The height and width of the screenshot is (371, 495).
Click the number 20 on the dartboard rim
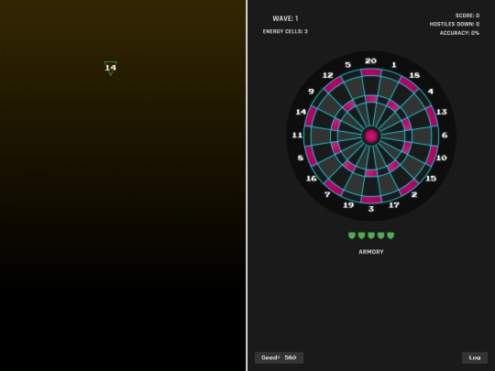click(371, 60)
